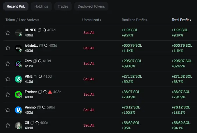Screen dimensions: 197x133
Task: Click the Fredcat red warning triangle
Action: tap(50, 92)
